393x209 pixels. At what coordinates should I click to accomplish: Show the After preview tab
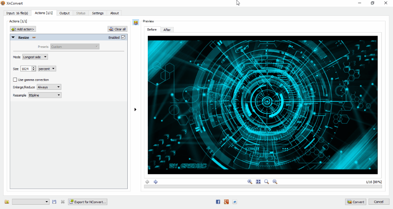pos(167,30)
